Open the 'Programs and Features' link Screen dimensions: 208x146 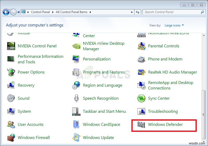pyautogui.click(x=104, y=72)
